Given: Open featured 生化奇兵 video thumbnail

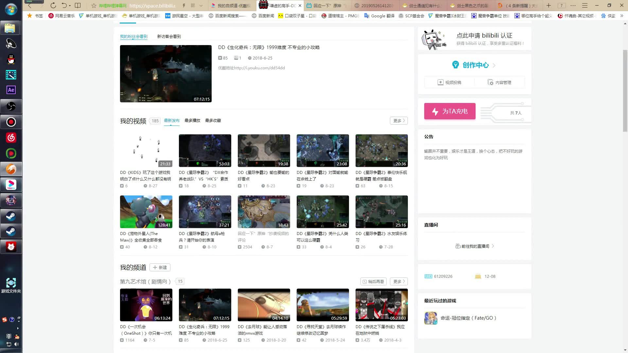Looking at the screenshot, I should 166,74.
